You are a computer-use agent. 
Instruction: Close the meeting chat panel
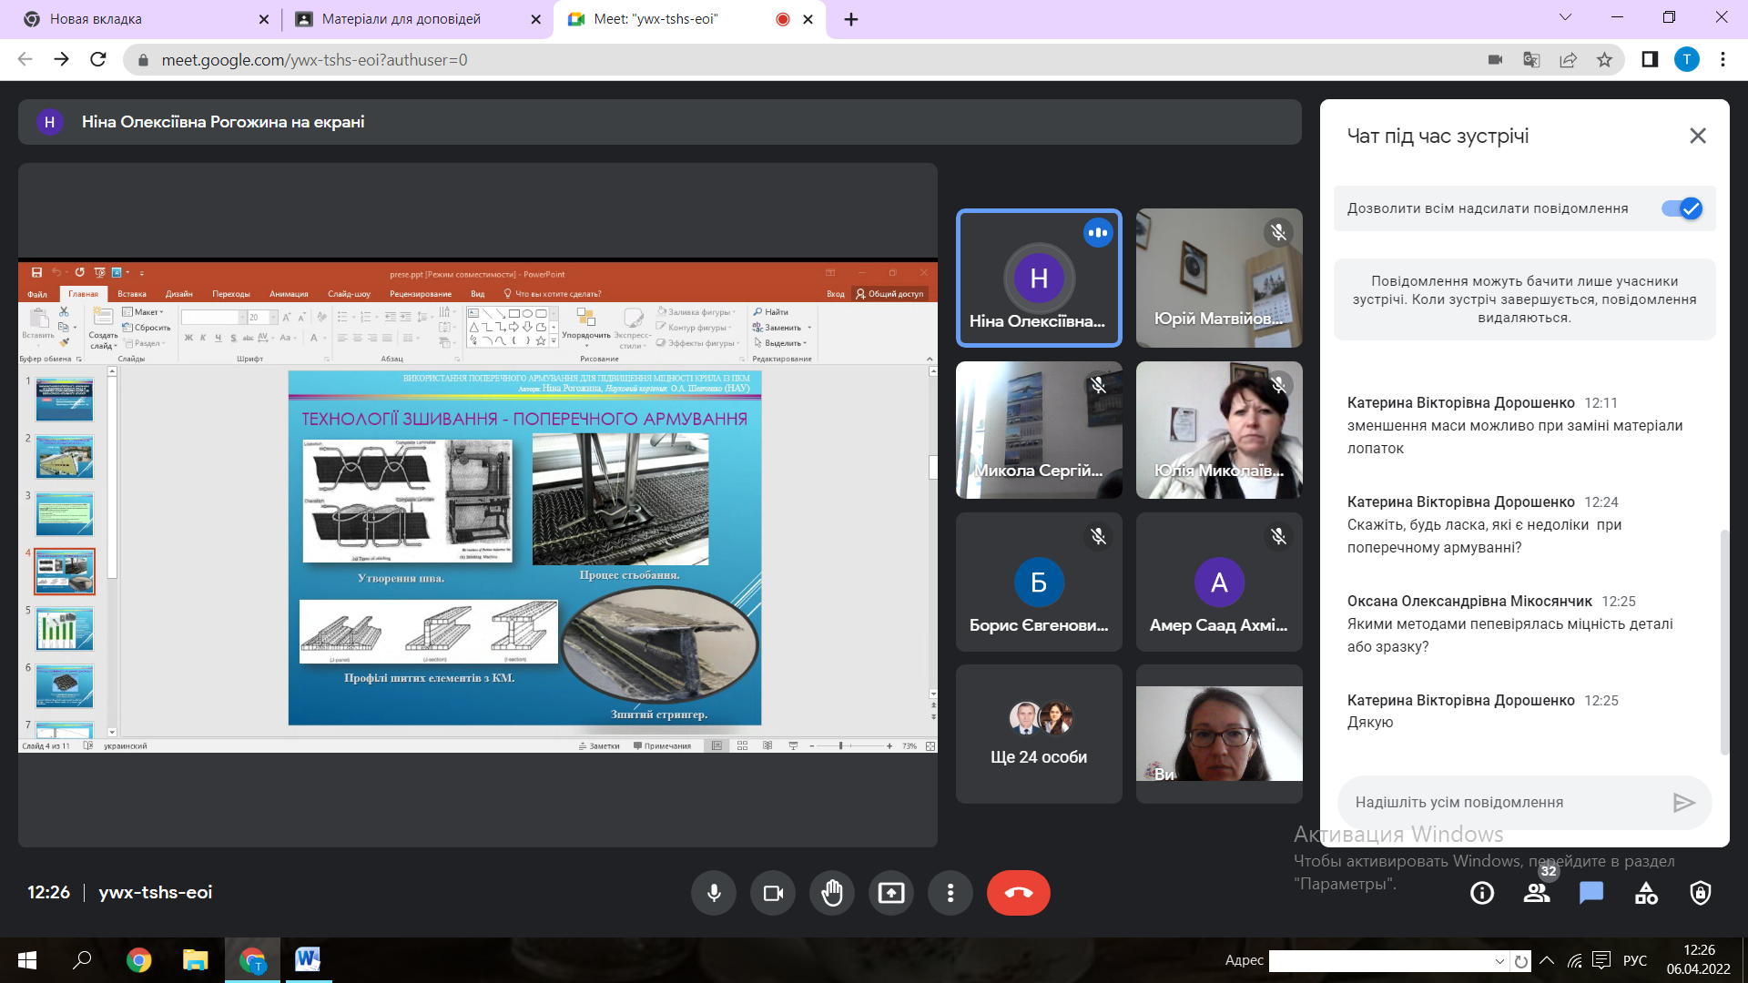tap(1698, 136)
